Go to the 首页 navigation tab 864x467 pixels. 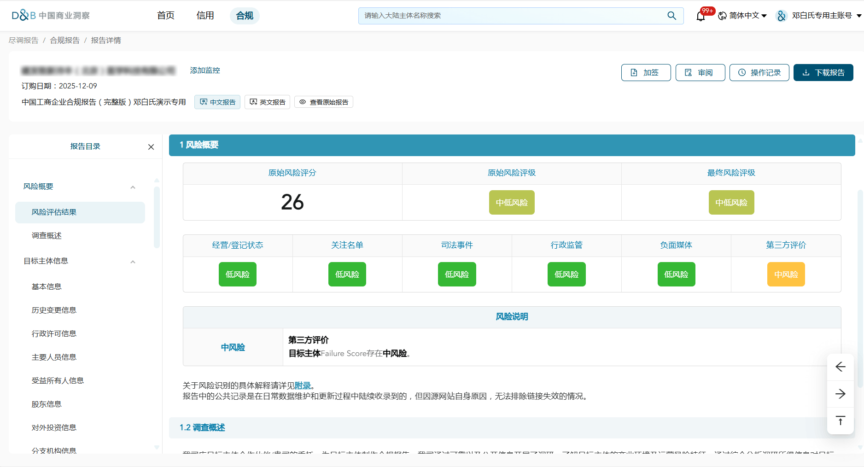point(166,16)
